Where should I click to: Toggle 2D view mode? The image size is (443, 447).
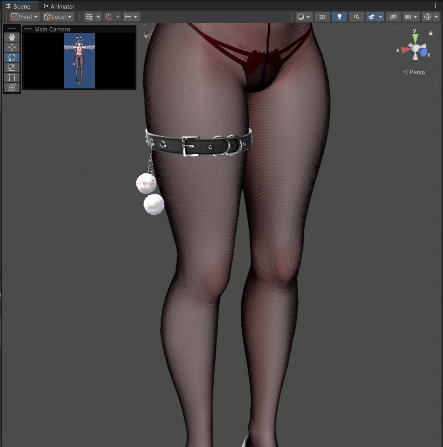[x=322, y=17]
